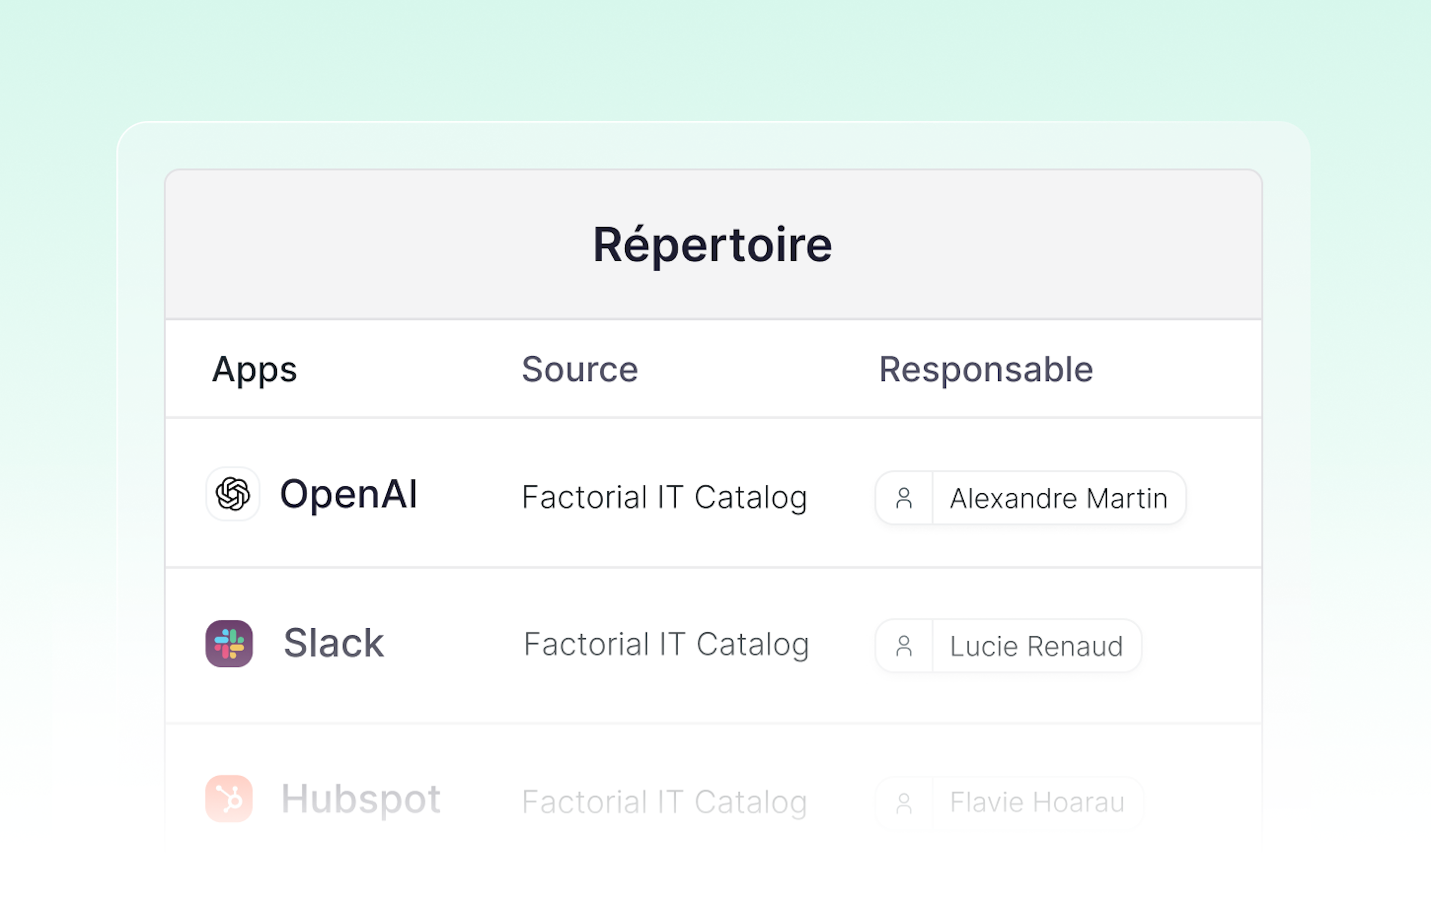Click the person icon beside Lucie Renaud

[904, 646]
